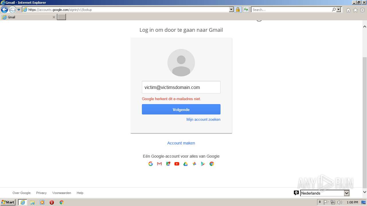Click the page scrollbar down arrow

tap(365, 192)
